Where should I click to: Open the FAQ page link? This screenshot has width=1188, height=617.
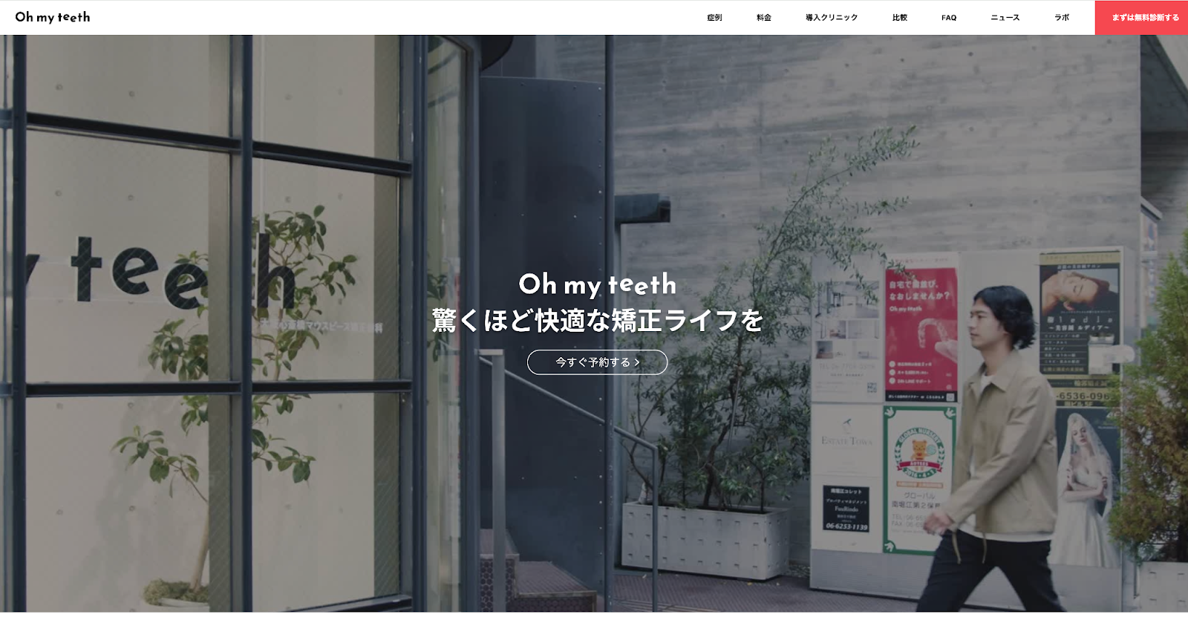(949, 18)
